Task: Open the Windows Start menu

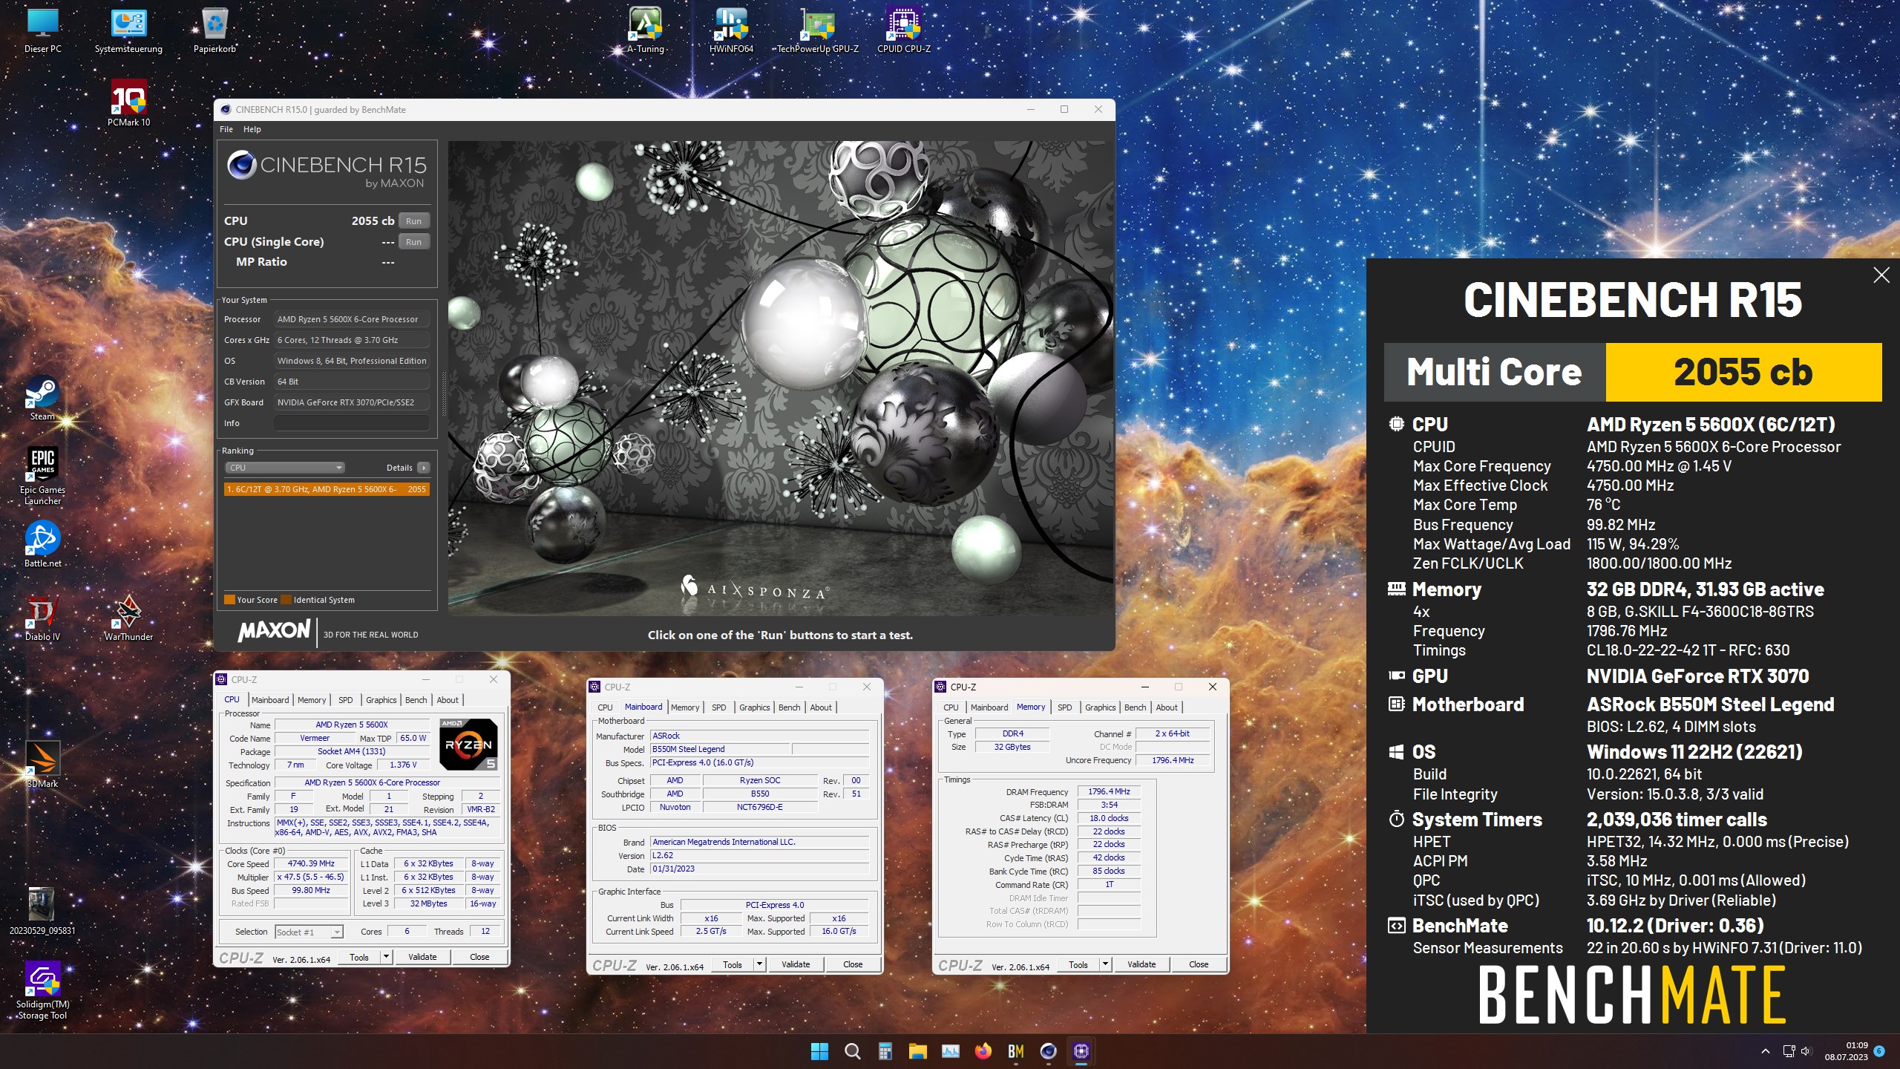Action: (819, 1051)
